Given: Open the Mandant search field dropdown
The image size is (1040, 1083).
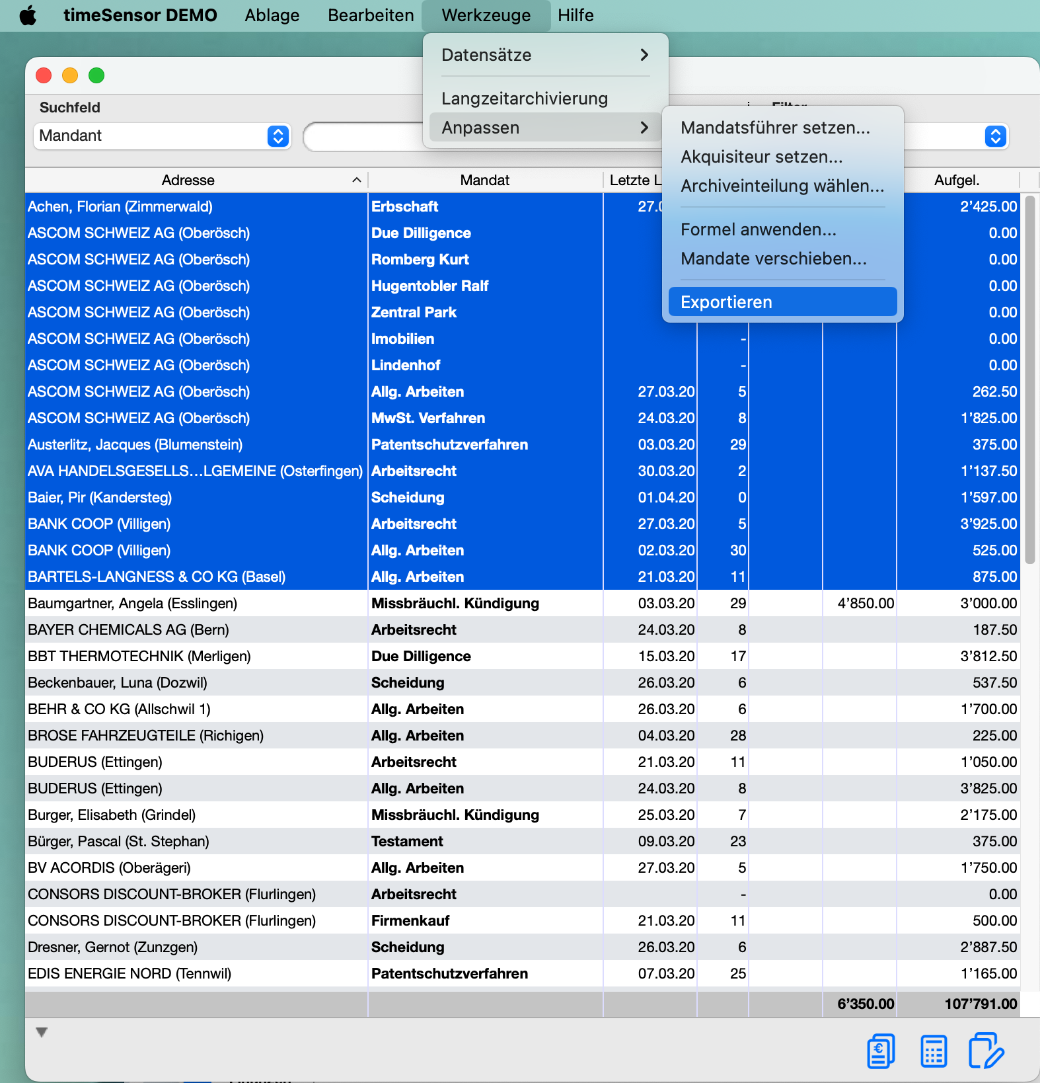Looking at the screenshot, I should (162, 136).
